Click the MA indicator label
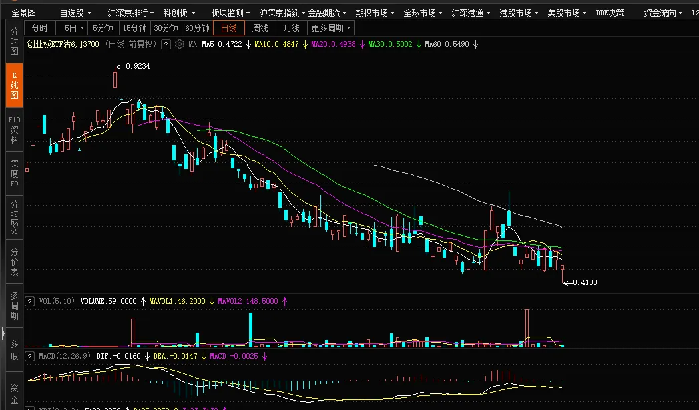Image resolution: width=699 pixels, height=410 pixels. (x=192, y=44)
